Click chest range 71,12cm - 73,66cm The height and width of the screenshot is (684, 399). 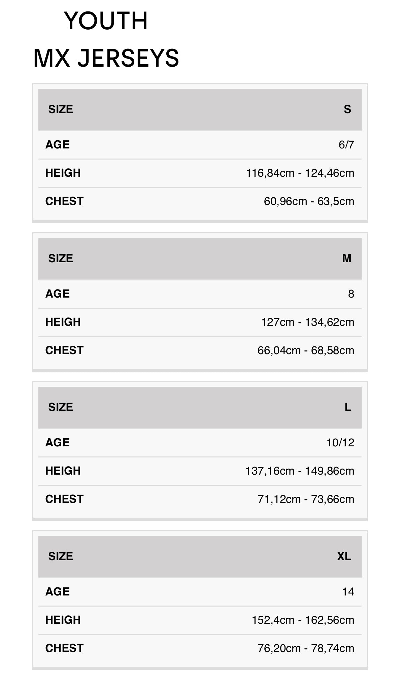point(306,499)
